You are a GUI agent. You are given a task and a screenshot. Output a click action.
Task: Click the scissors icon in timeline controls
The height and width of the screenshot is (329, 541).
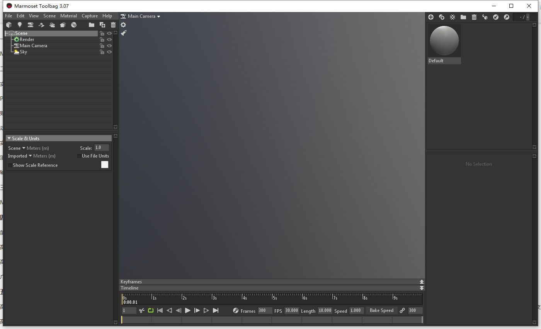click(x=142, y=310)
